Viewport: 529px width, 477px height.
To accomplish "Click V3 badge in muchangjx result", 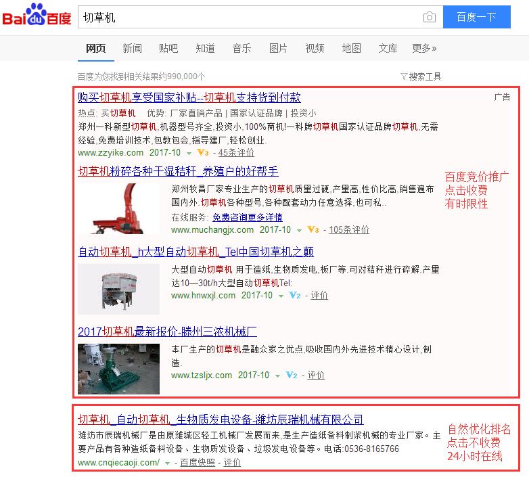I will click(313, 230).
